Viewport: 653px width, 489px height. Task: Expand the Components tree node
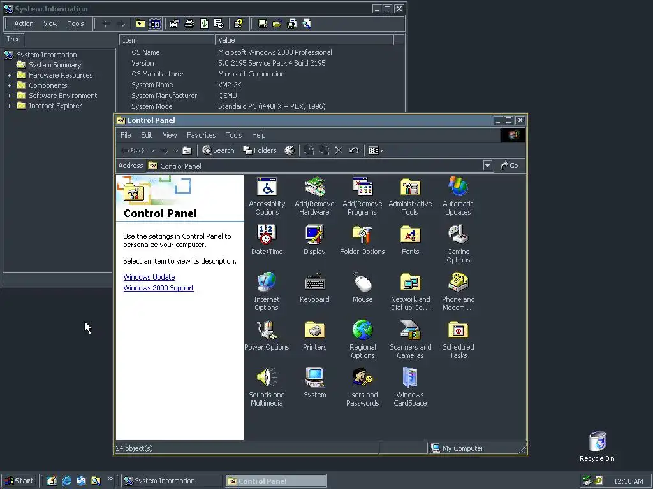[9, 85]
